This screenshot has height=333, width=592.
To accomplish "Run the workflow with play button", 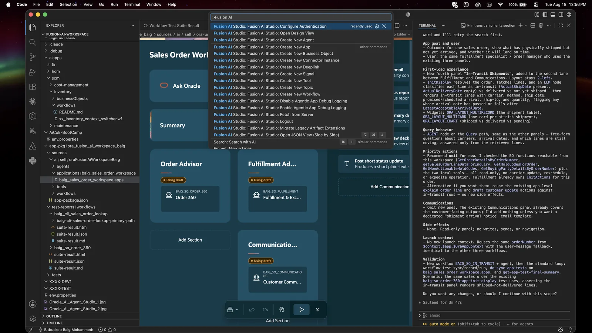I will tap(302, 309).
